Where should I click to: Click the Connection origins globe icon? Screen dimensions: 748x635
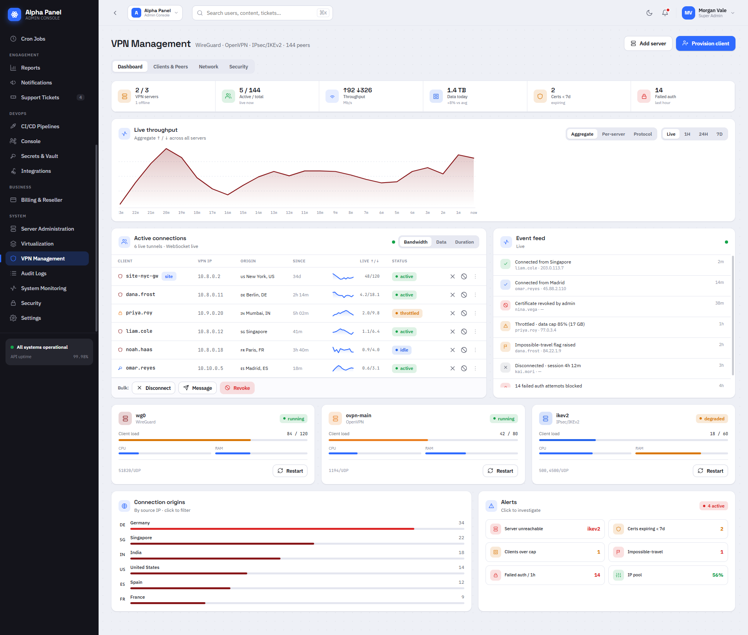coord(124,506)
